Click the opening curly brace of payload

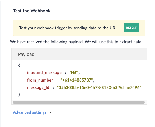[19, 65]
